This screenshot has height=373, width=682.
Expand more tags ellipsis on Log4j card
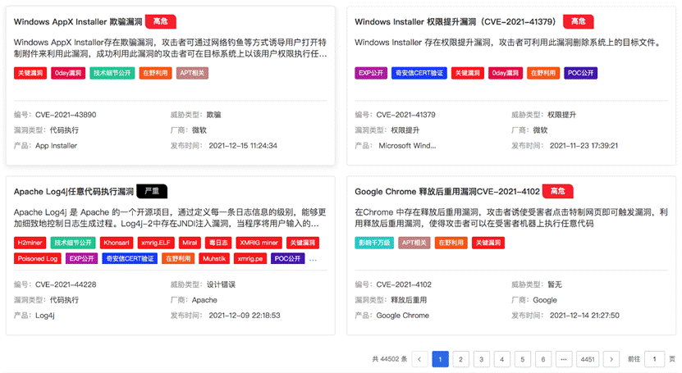[312, 259]
